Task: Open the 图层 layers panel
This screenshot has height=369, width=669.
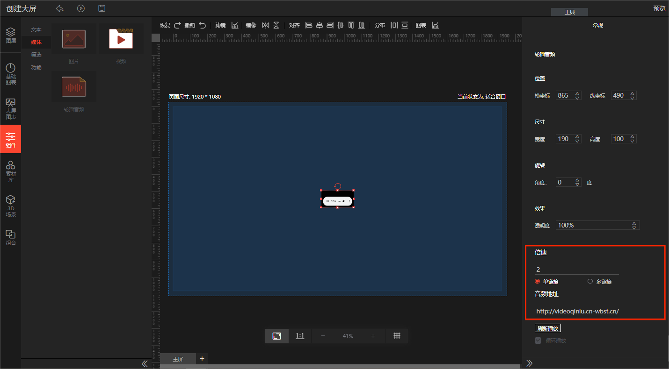Action: pyautogui.click(x=11, y=35)
